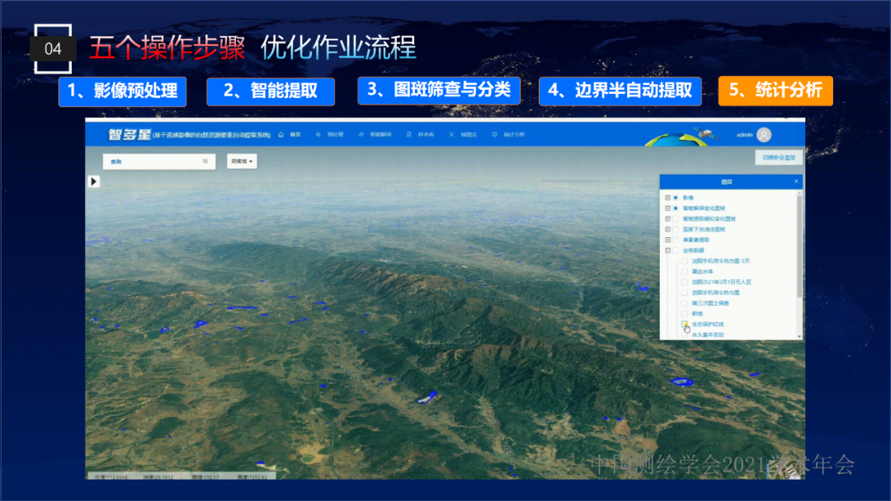Select the 5、统计分析 step button
Viewport: 891px width, 501px height.
point(775,91)
